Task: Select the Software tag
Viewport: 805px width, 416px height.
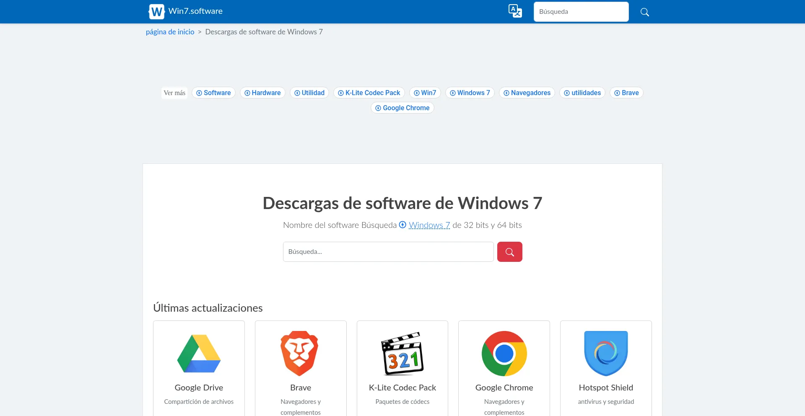Action: tap(213, 93)
